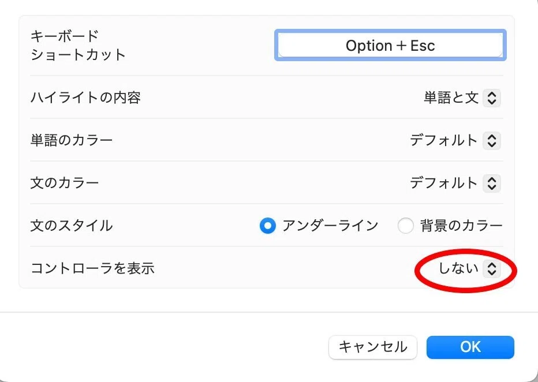Click the キャンセル button
Image resolution: width=538 pixels, height=382 pixels.
(373, 347)
